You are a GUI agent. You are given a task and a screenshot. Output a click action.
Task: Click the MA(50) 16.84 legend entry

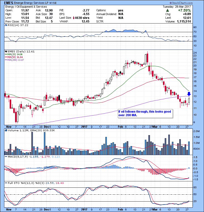click(14, 57)
